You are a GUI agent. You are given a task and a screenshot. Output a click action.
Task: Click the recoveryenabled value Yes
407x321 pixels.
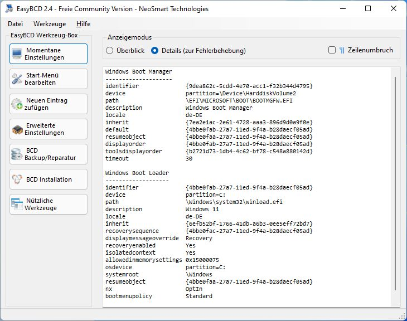[191, 245]
